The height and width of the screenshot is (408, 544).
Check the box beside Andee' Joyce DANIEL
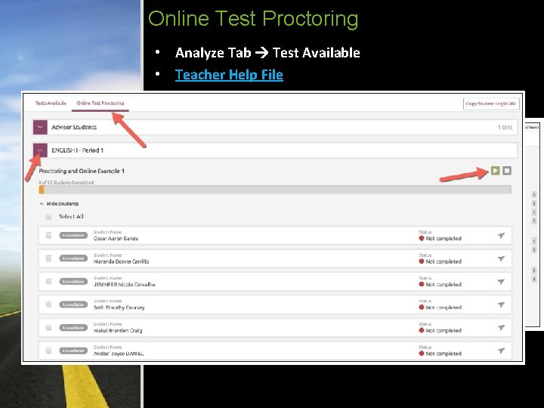point(48,351)
